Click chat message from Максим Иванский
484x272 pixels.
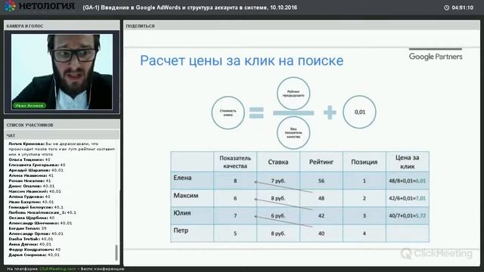click(35, 191)
